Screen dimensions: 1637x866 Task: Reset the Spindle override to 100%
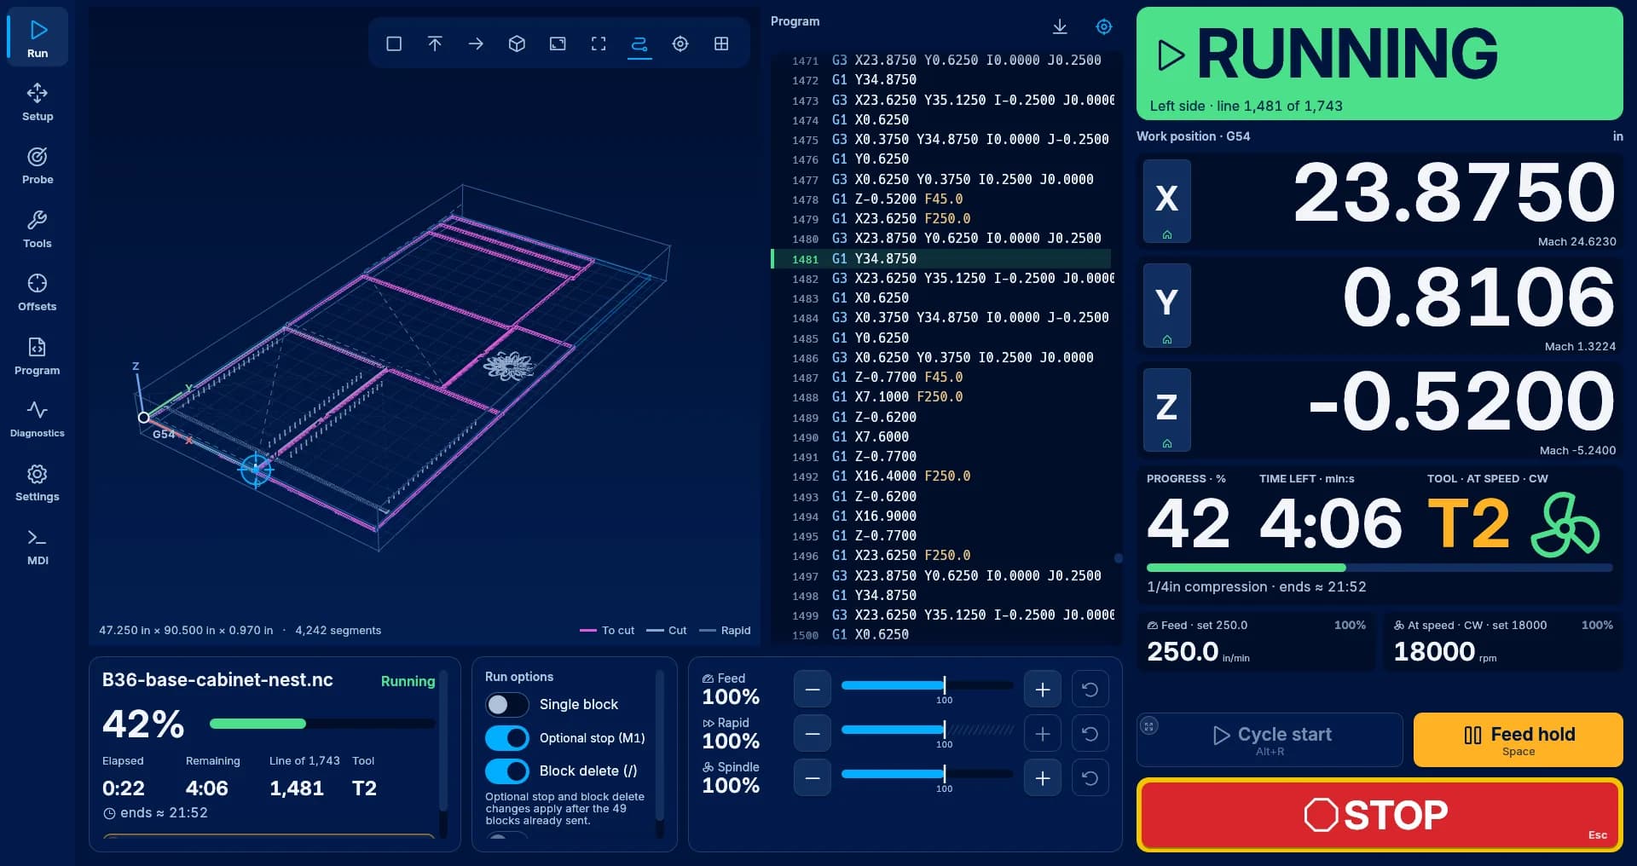pos(1090,778)
